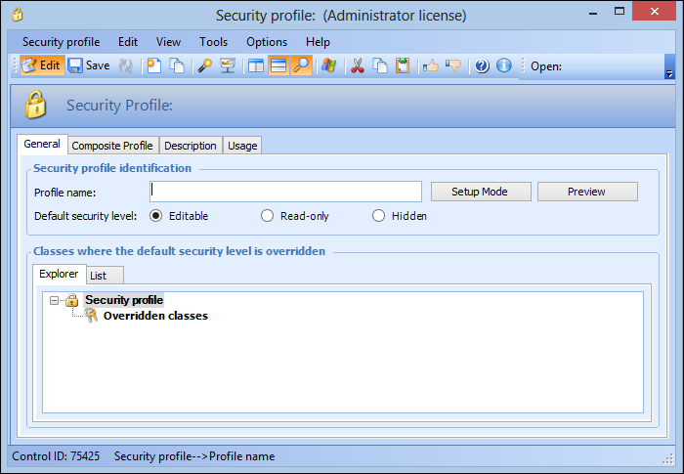
Task: Select the Read-only security level
Action: 268,216
